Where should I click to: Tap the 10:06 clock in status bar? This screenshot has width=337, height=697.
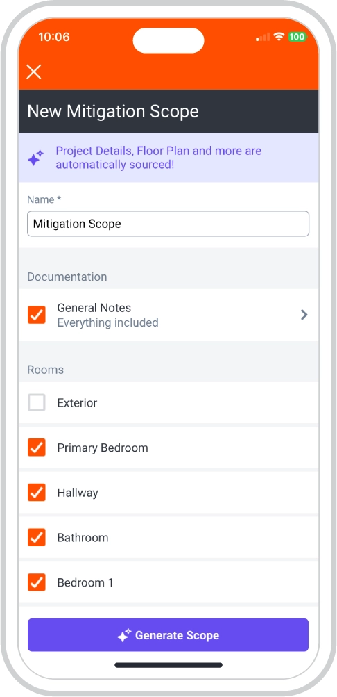click(x=53, y=37)
